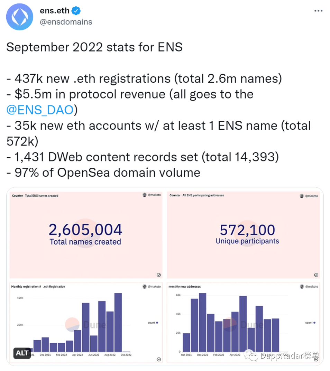Click the tallest bar in registration chart
Viewport: 330px width, 371px height.
[118, 323]
